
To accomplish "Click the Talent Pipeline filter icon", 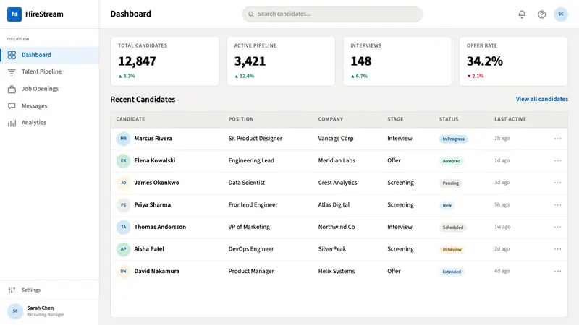I will click(x=12, y=71).
